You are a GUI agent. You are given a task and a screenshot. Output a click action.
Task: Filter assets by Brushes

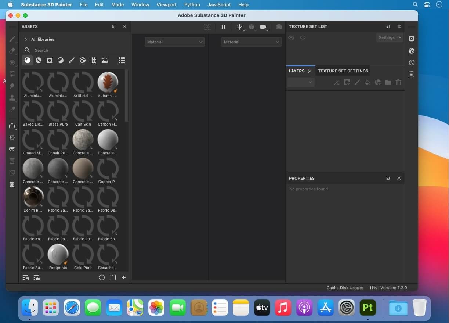coord(72,60)
